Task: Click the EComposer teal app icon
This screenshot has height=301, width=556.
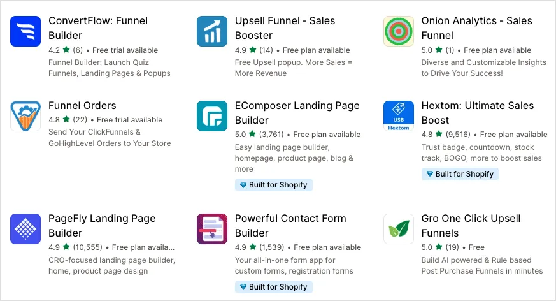Action: (212, 115)
